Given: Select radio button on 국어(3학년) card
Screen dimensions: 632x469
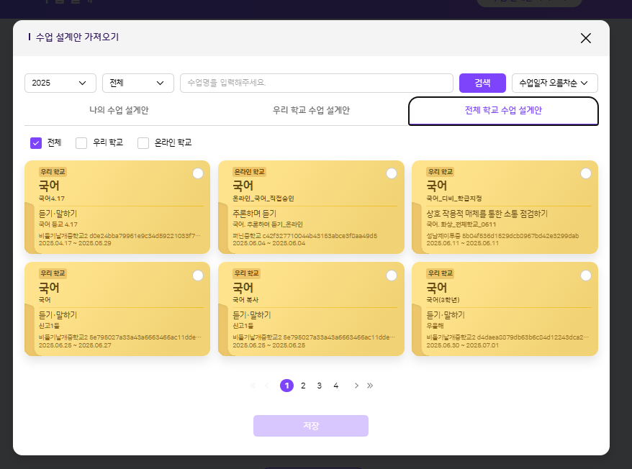Looking at the screenshot, I should (x=585, y=276).
